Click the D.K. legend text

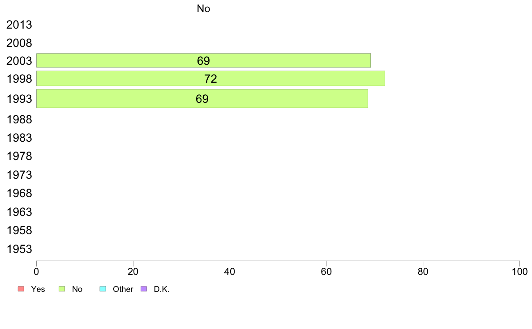(x=162, y=289)
